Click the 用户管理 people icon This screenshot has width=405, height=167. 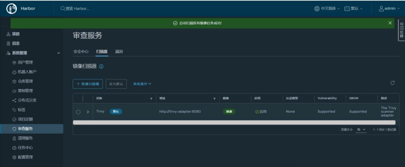(14, 62)
